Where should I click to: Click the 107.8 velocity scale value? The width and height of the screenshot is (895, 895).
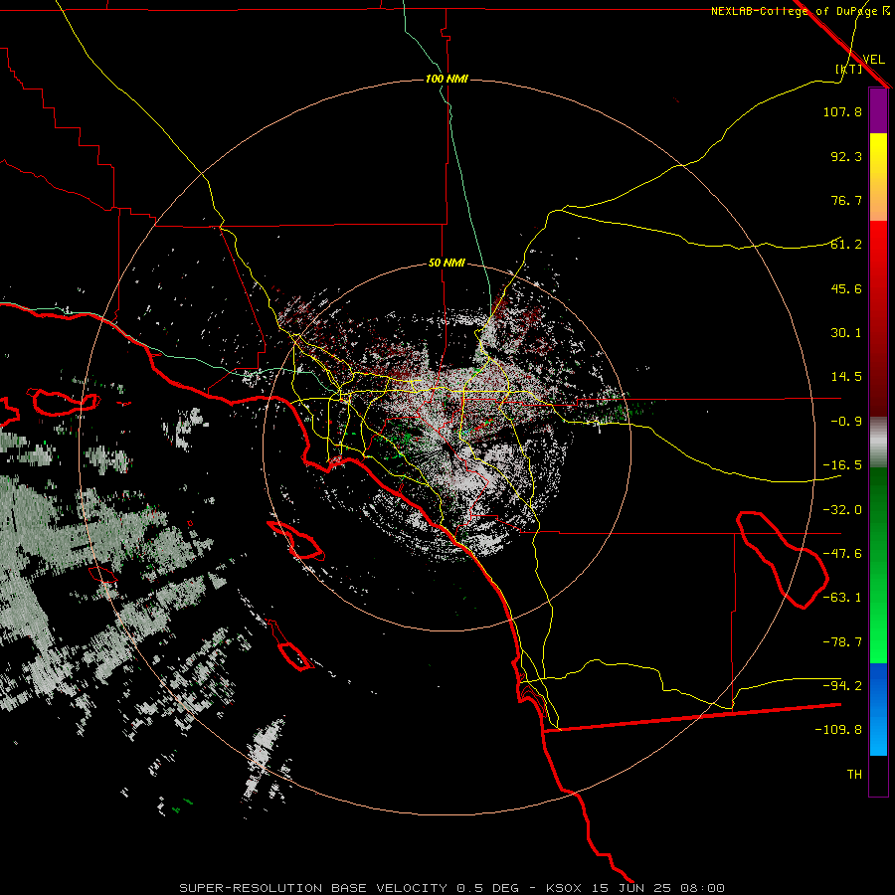pyautogui.click(x=842, y=111)
